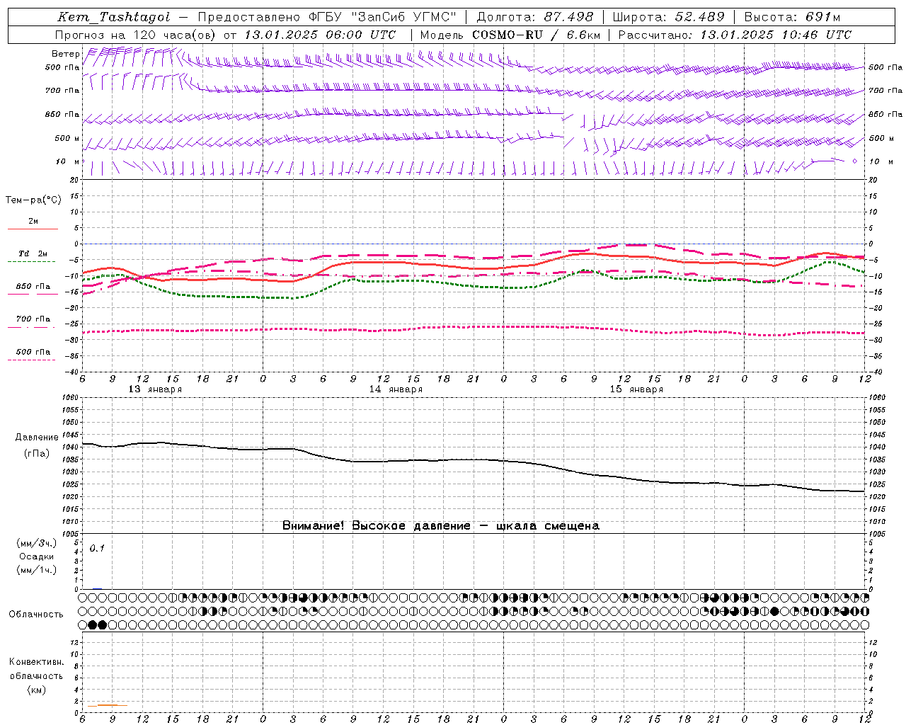
Task: Click the 14 января date label
Action: tap(396, 389)
